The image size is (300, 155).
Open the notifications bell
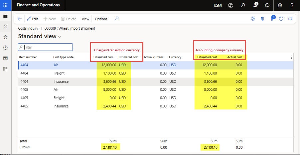(x=255, y=5)
